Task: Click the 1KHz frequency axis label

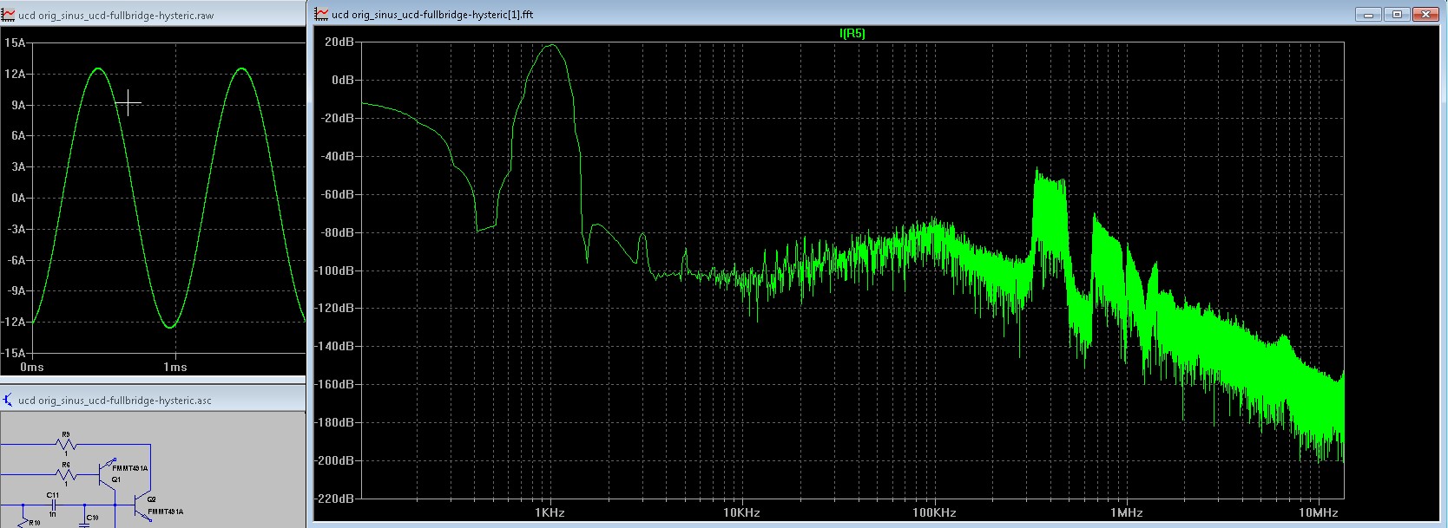Action: tap(550, 512)
